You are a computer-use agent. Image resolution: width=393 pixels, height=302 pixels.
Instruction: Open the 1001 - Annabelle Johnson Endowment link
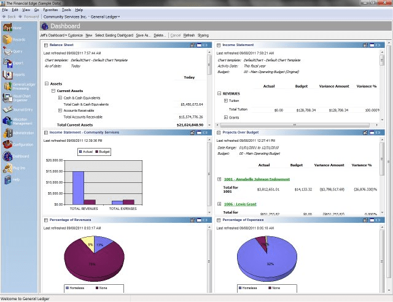pos(257,179)
